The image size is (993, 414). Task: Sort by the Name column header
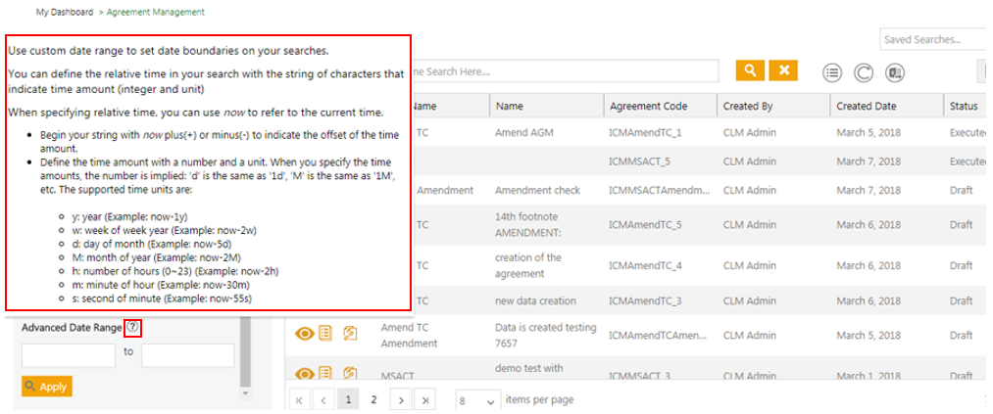click(x=547, y=106)
